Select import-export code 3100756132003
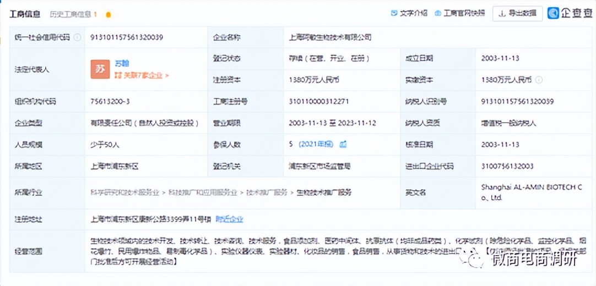The image size is (596, 286). (x=507, y=166)
